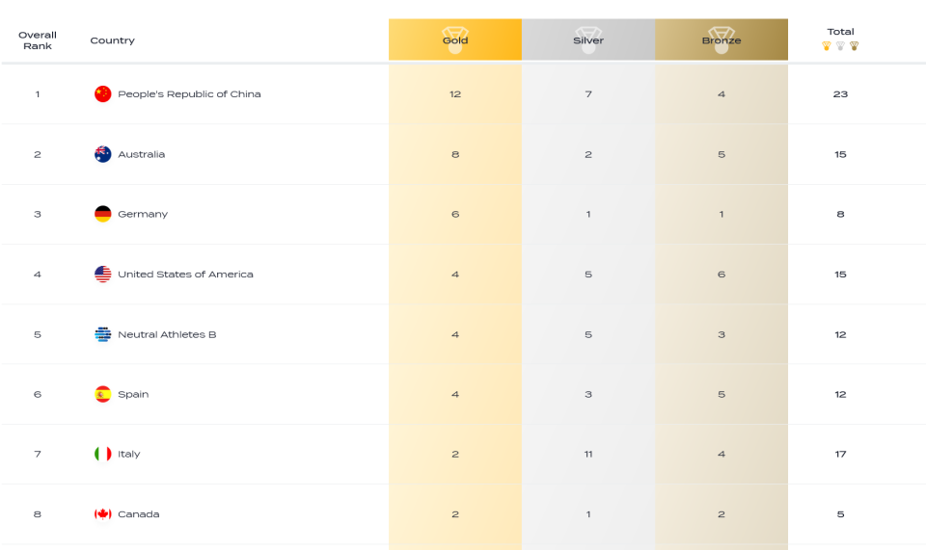Click the Canada maple leaf flag icon
926x550 pixels.
(103, 514)
